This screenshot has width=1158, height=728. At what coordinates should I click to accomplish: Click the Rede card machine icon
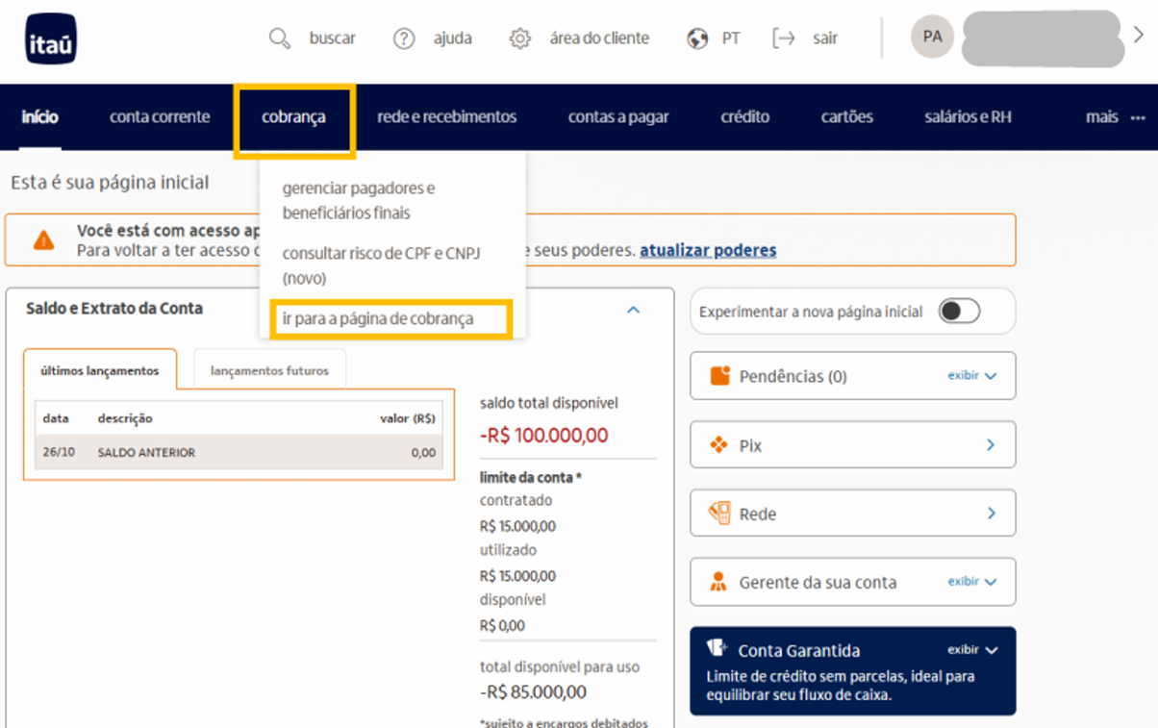click(x=719, y=514)
